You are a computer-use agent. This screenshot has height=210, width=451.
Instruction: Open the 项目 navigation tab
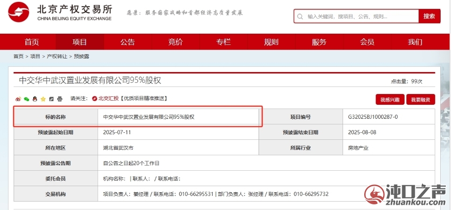coord(80,42)
